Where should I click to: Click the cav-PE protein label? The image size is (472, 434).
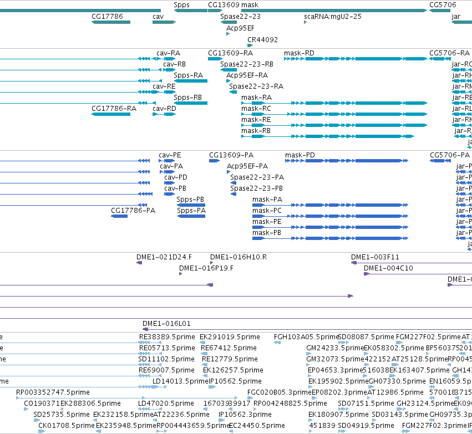pyautogui.click(x=170, y=155)
